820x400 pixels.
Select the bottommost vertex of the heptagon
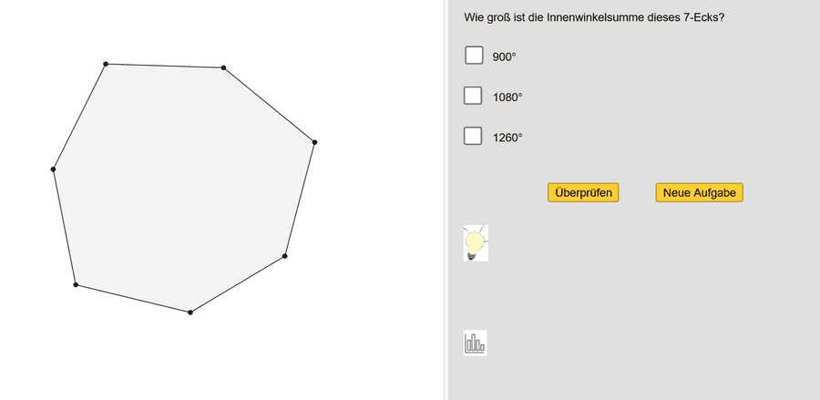tap(190, 313)
